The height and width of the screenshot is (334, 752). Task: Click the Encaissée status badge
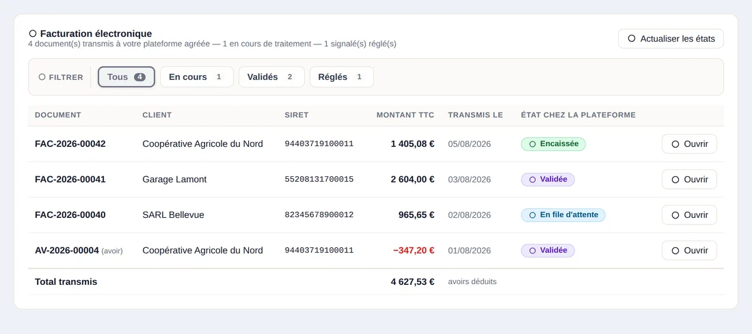[x=554, y=143]
